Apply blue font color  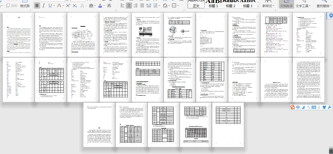[x=100, y=6]
